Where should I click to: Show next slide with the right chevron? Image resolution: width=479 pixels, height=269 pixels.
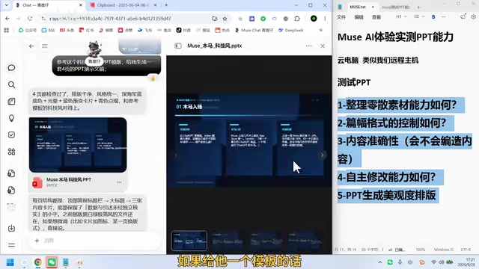pos(323,155)
